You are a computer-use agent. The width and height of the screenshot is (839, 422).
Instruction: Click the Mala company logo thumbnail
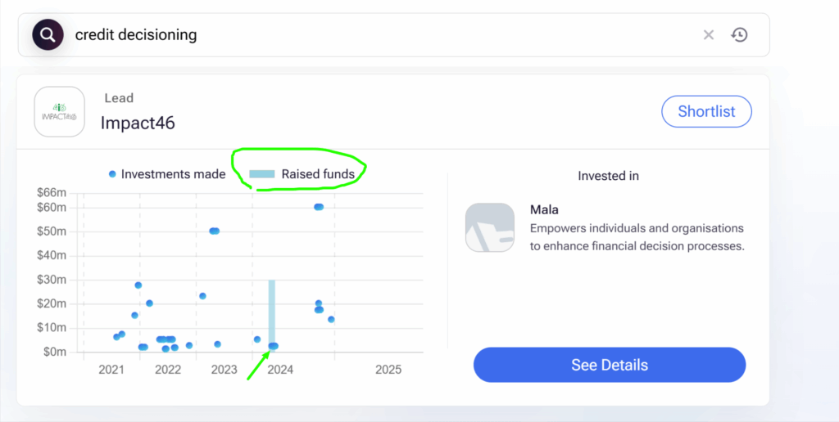(490, 227)
